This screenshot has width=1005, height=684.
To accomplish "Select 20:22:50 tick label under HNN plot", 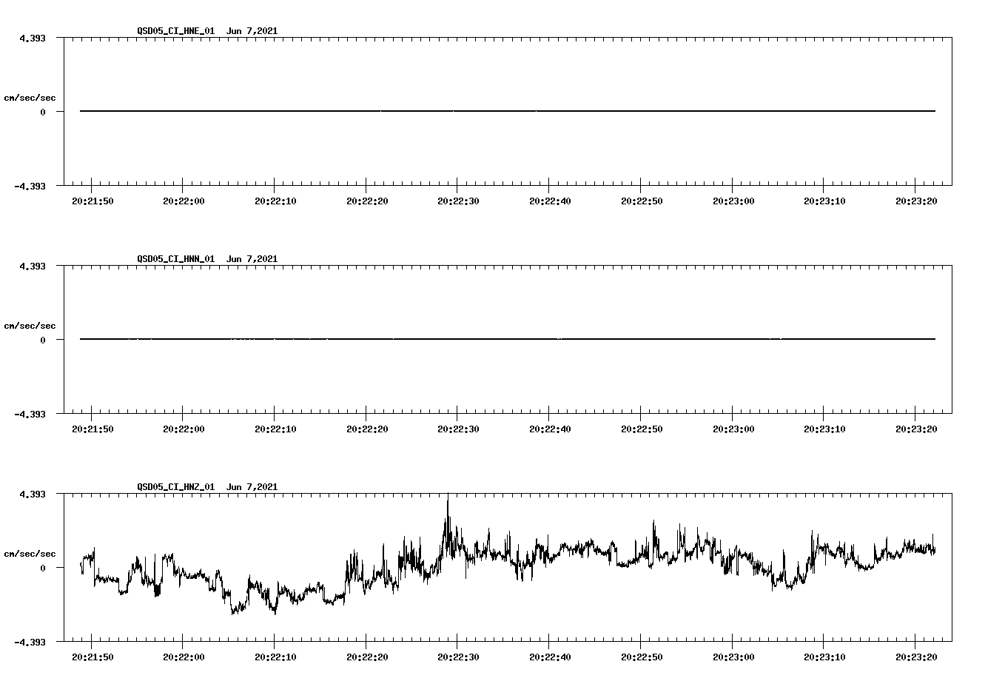I will [x=642, y=429].
